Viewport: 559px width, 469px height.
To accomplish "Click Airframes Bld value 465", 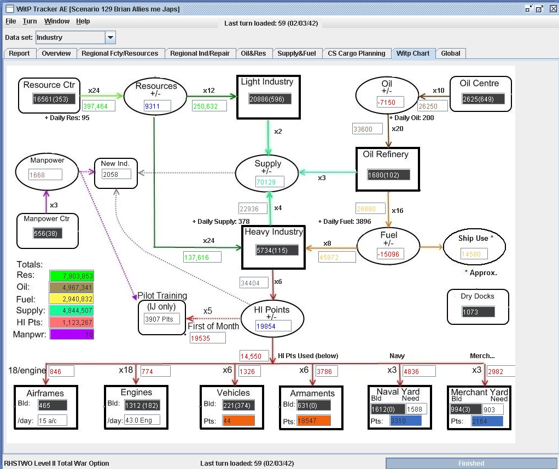I will point(53,405).
